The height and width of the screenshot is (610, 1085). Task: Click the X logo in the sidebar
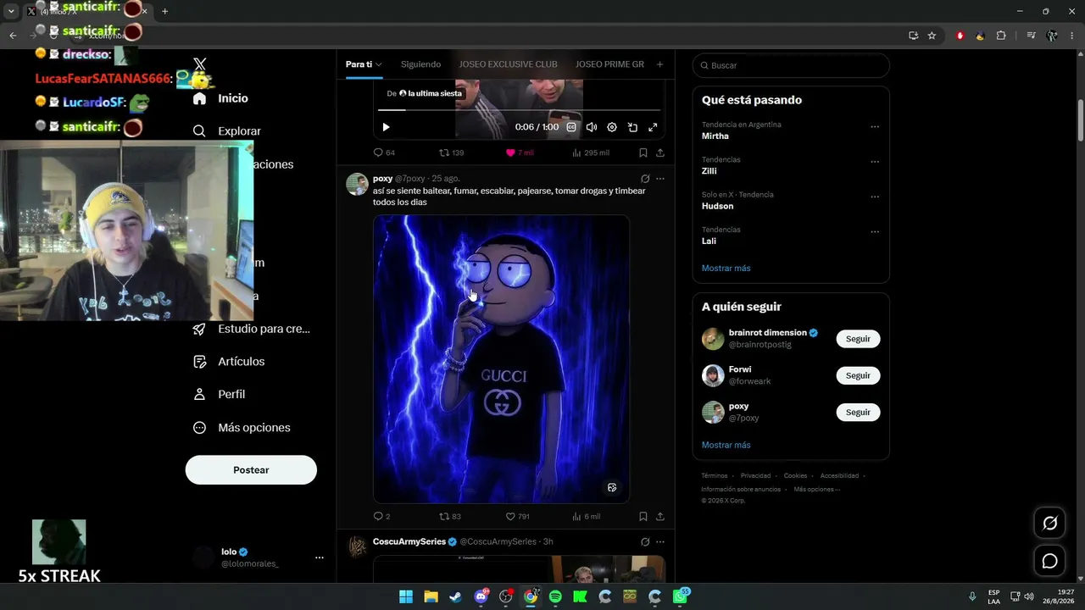[200, 64]
